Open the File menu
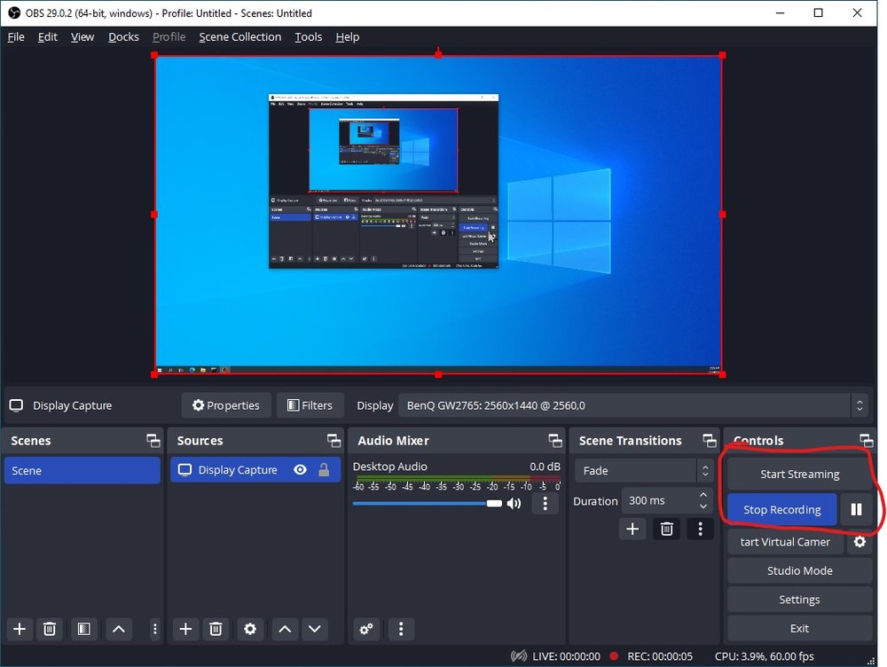This screenshot has height=667, width=887. (16, 36)
